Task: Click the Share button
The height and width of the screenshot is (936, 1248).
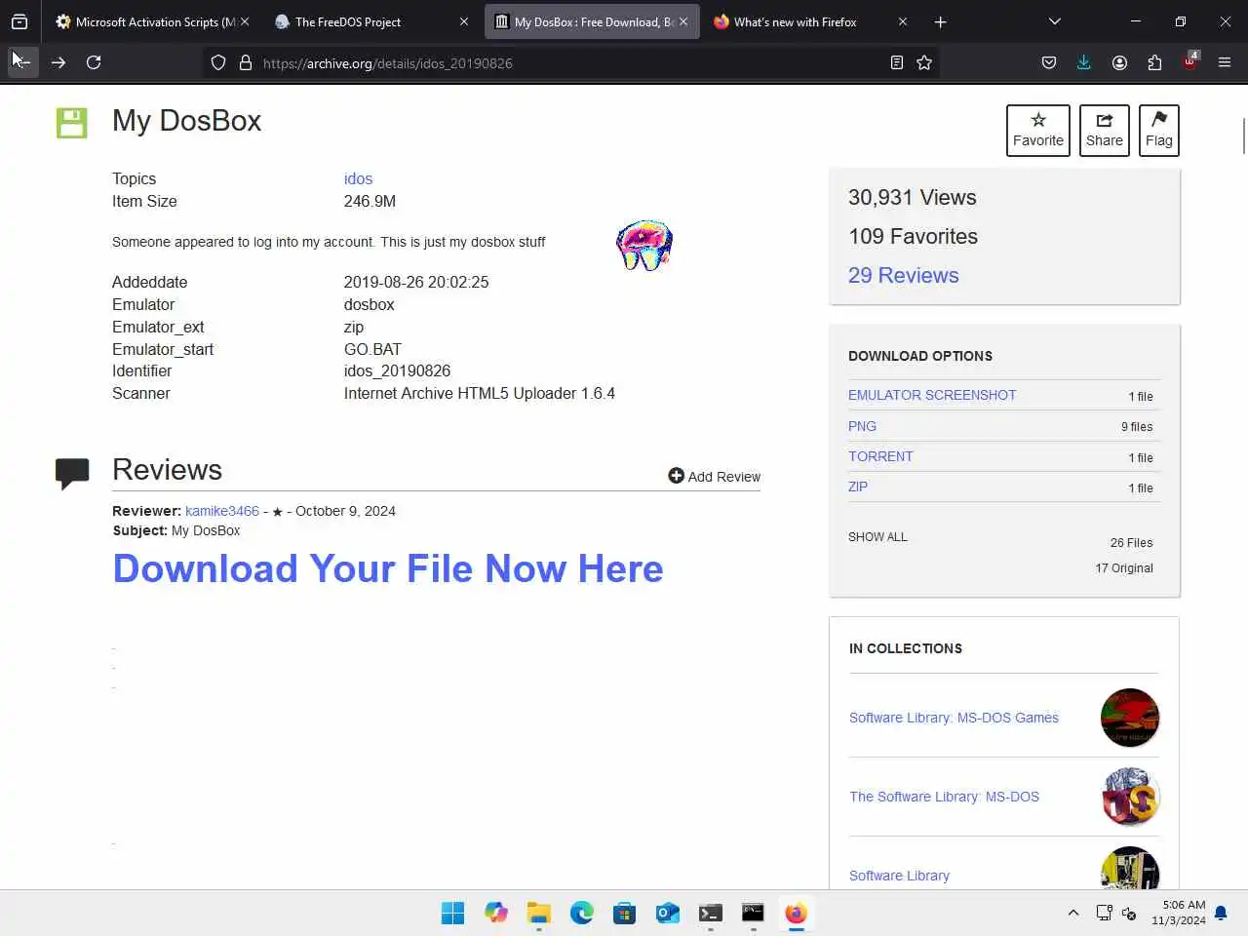Action: (1105, 130)
